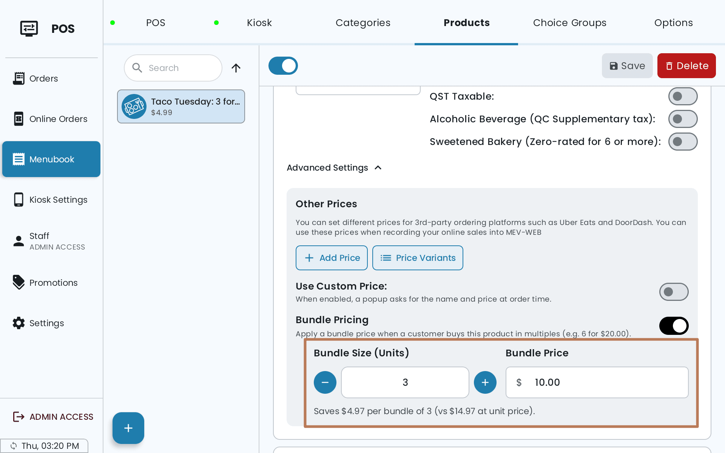Toggle the product enabled switch

283,66
